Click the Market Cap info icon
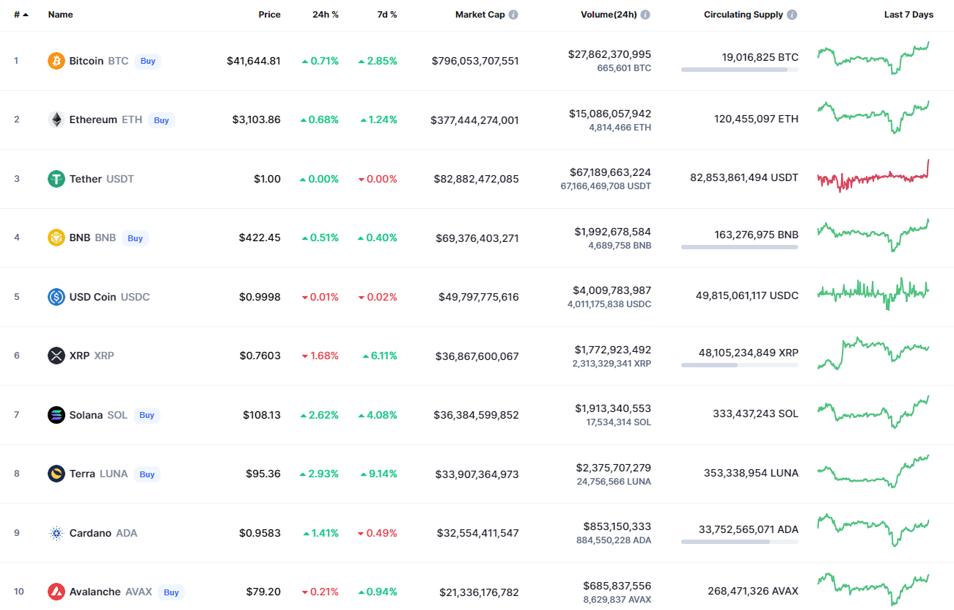 [x=513, y=15]
